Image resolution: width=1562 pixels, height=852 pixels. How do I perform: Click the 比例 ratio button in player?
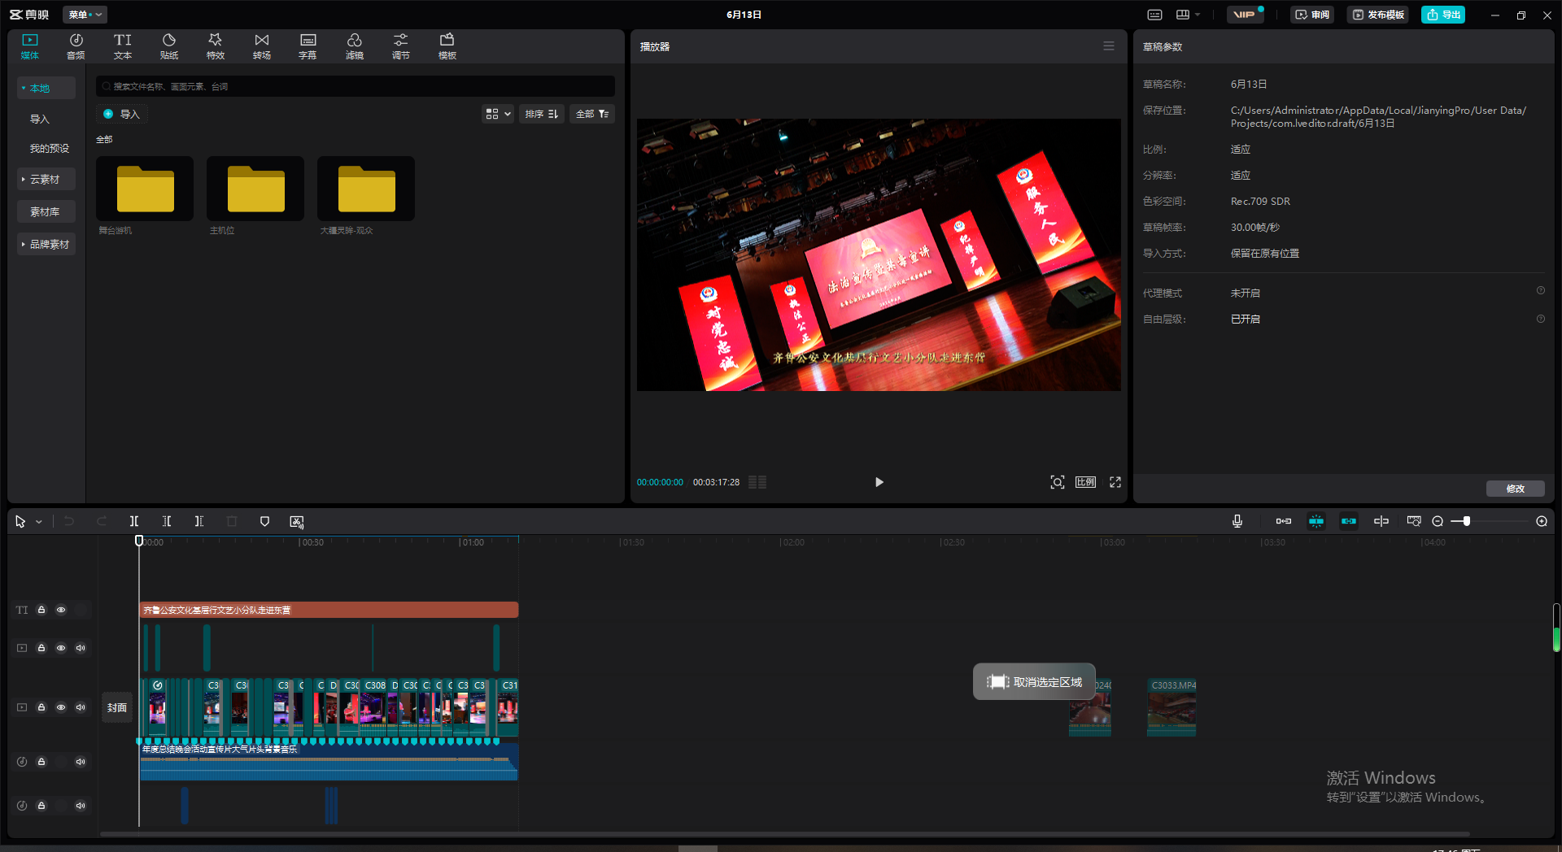click(1085, 482)
